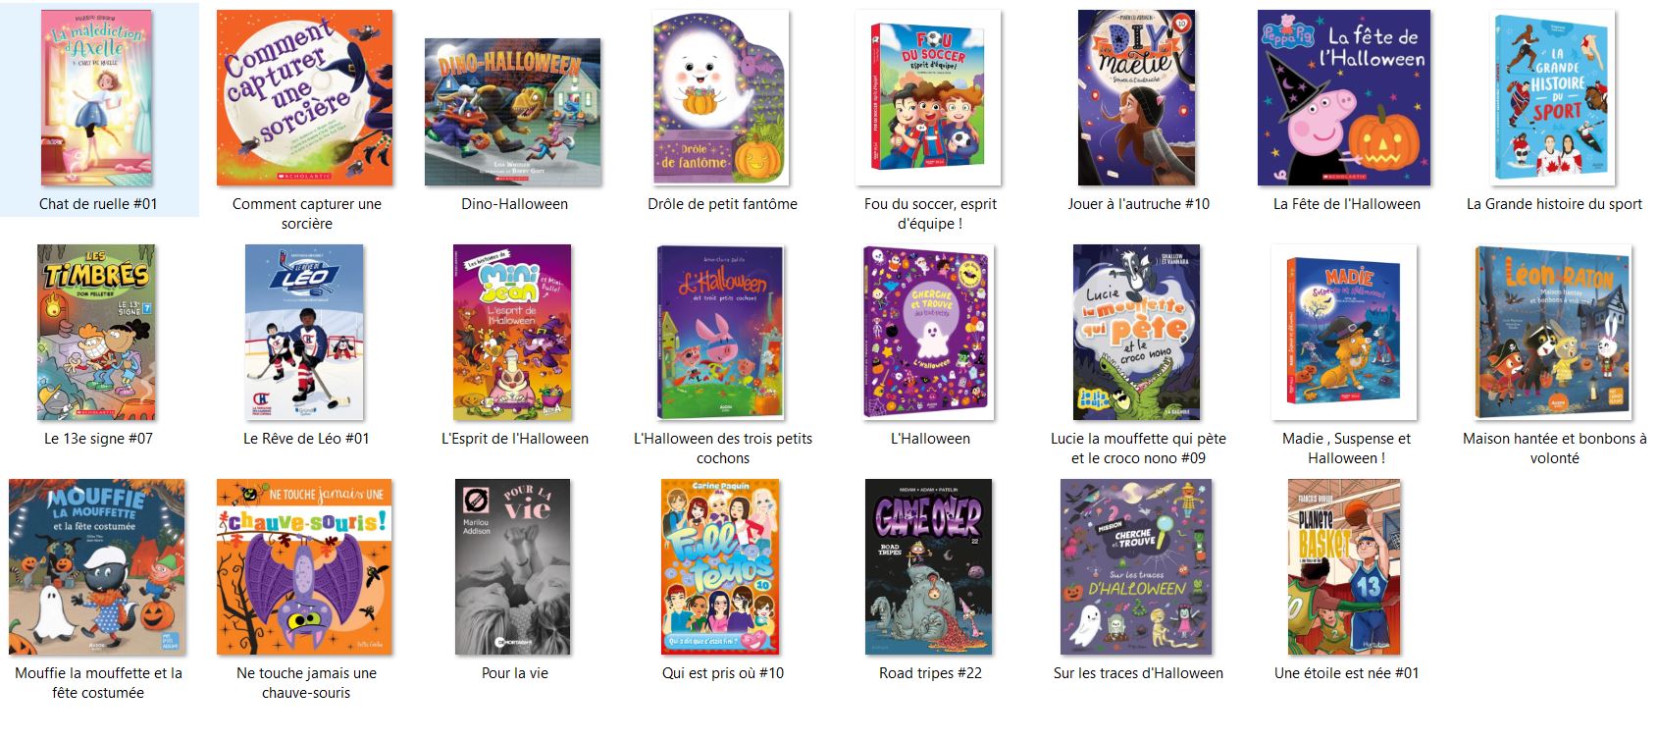The height and width of the screenshot is (740, 1658).
Task: Select the L'Esprit de l'Halloween cover
Action: 513,332
